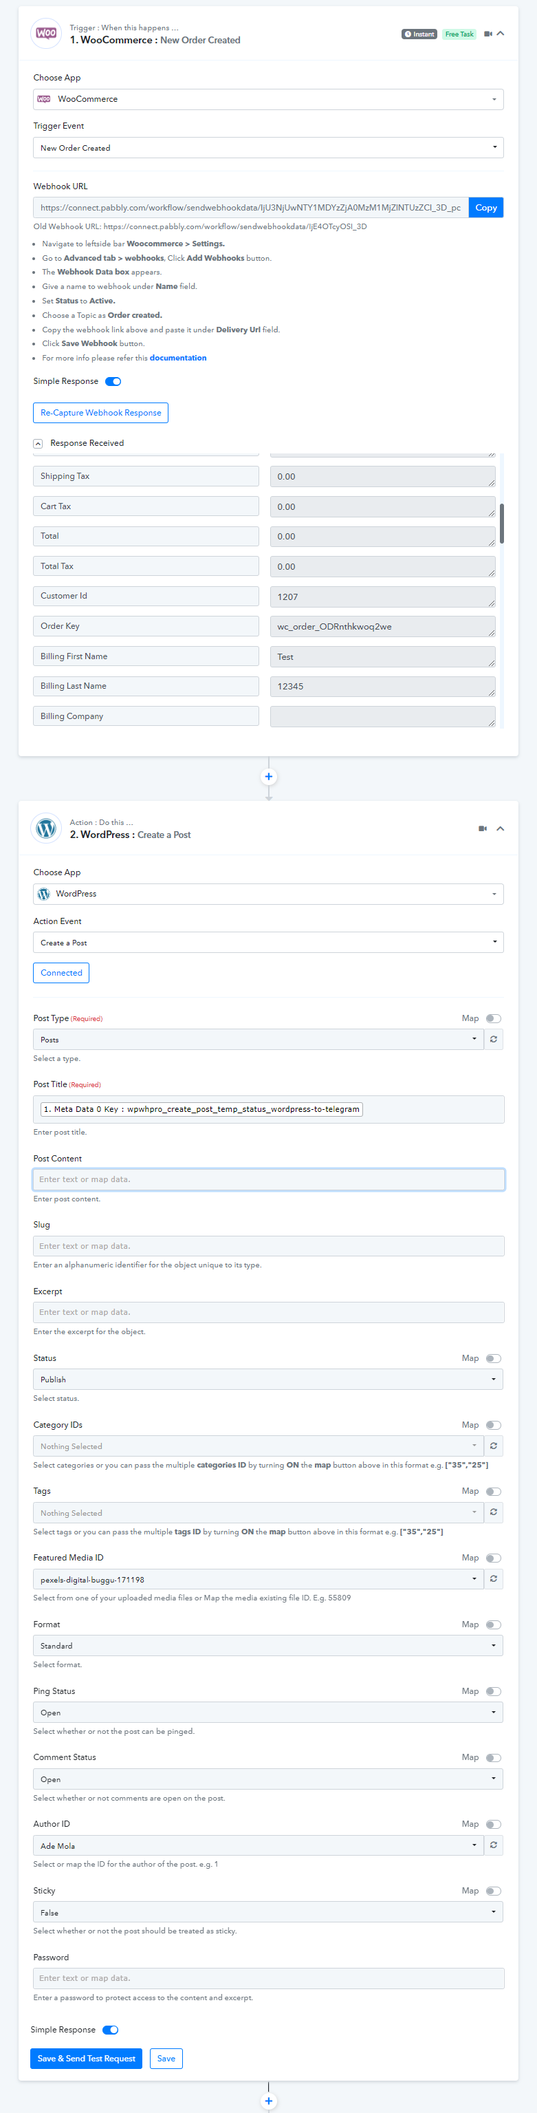Click the Post Content field

[x=268, y=1179]
